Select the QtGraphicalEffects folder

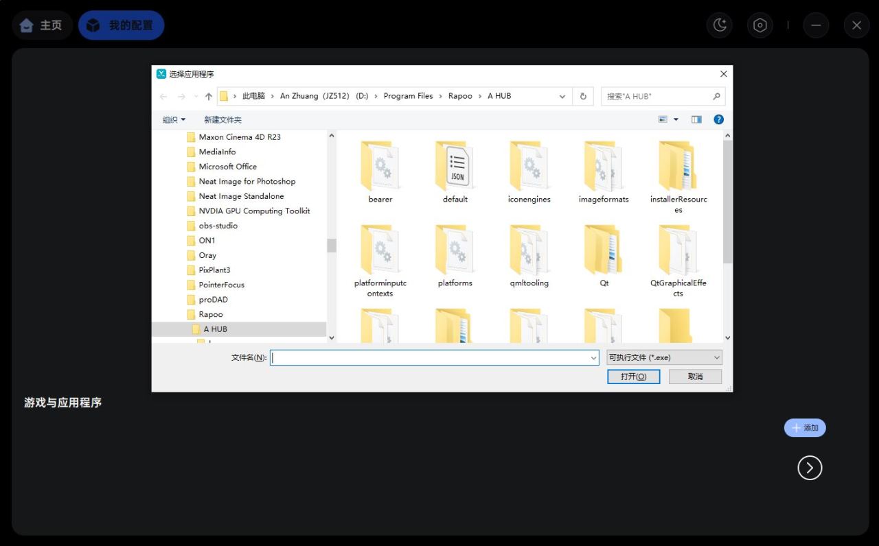pyautogui.click(x=678, y=261)
